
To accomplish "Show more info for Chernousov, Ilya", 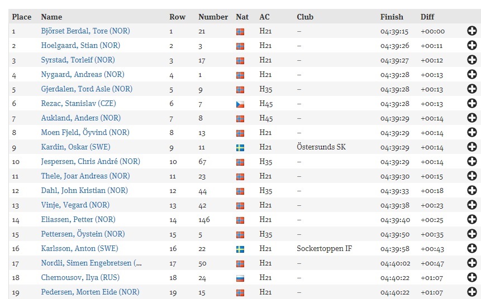I will (472, 277).
